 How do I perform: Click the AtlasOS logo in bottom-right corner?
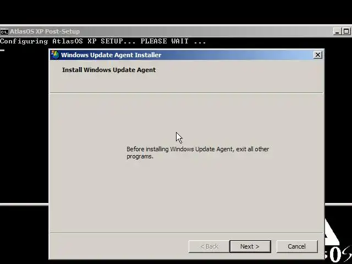(338, 244)
